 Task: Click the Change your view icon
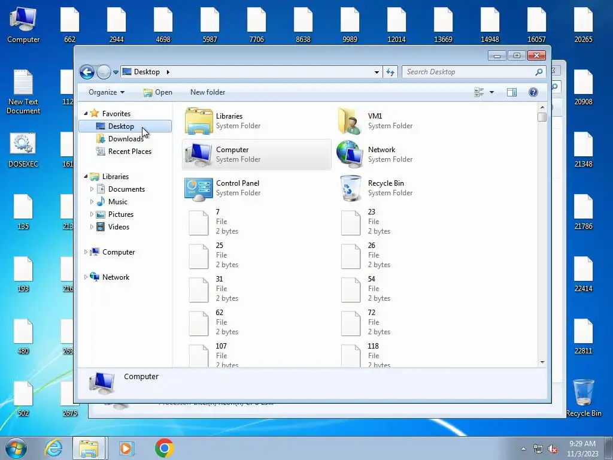479,92
